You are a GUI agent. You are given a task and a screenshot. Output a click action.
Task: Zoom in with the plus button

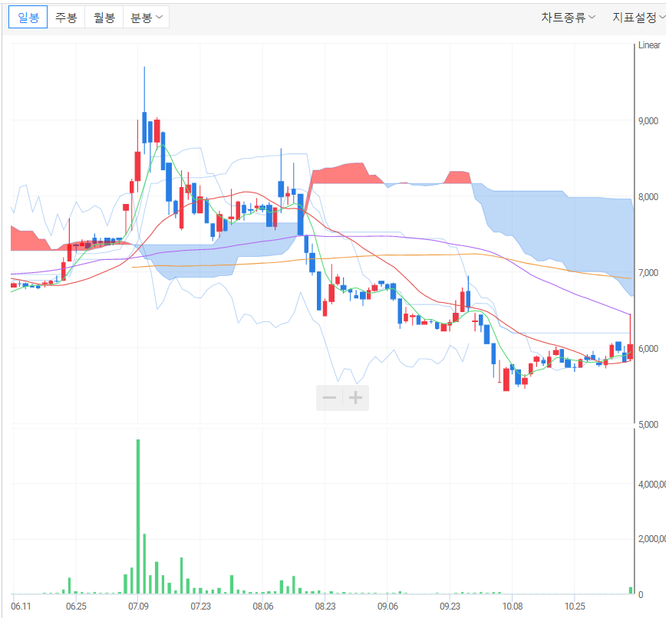click(x=355, y=398)
